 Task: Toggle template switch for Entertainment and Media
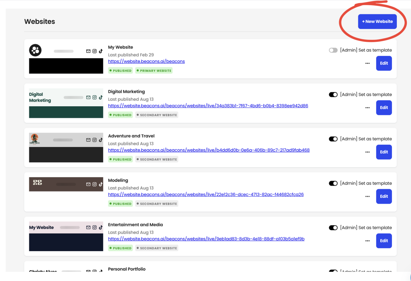coord(333,228)
